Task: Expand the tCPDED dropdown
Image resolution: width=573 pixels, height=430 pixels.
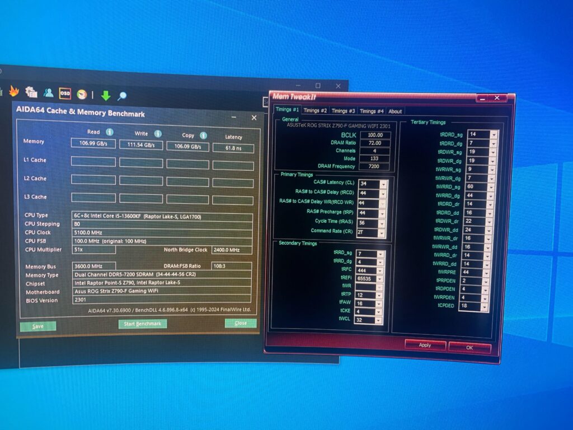Action: 485,306
